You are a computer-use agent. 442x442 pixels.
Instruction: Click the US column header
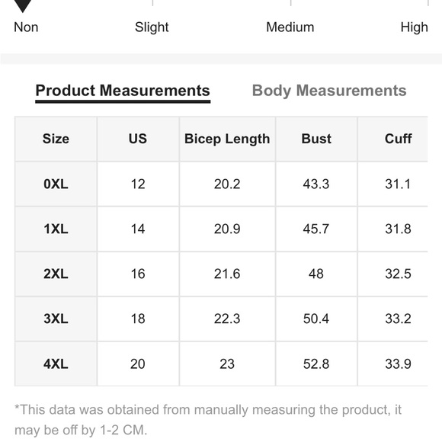coord(138,139)
